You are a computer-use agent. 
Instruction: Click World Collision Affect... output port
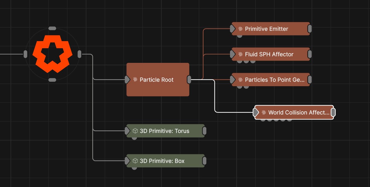(333, 113)
